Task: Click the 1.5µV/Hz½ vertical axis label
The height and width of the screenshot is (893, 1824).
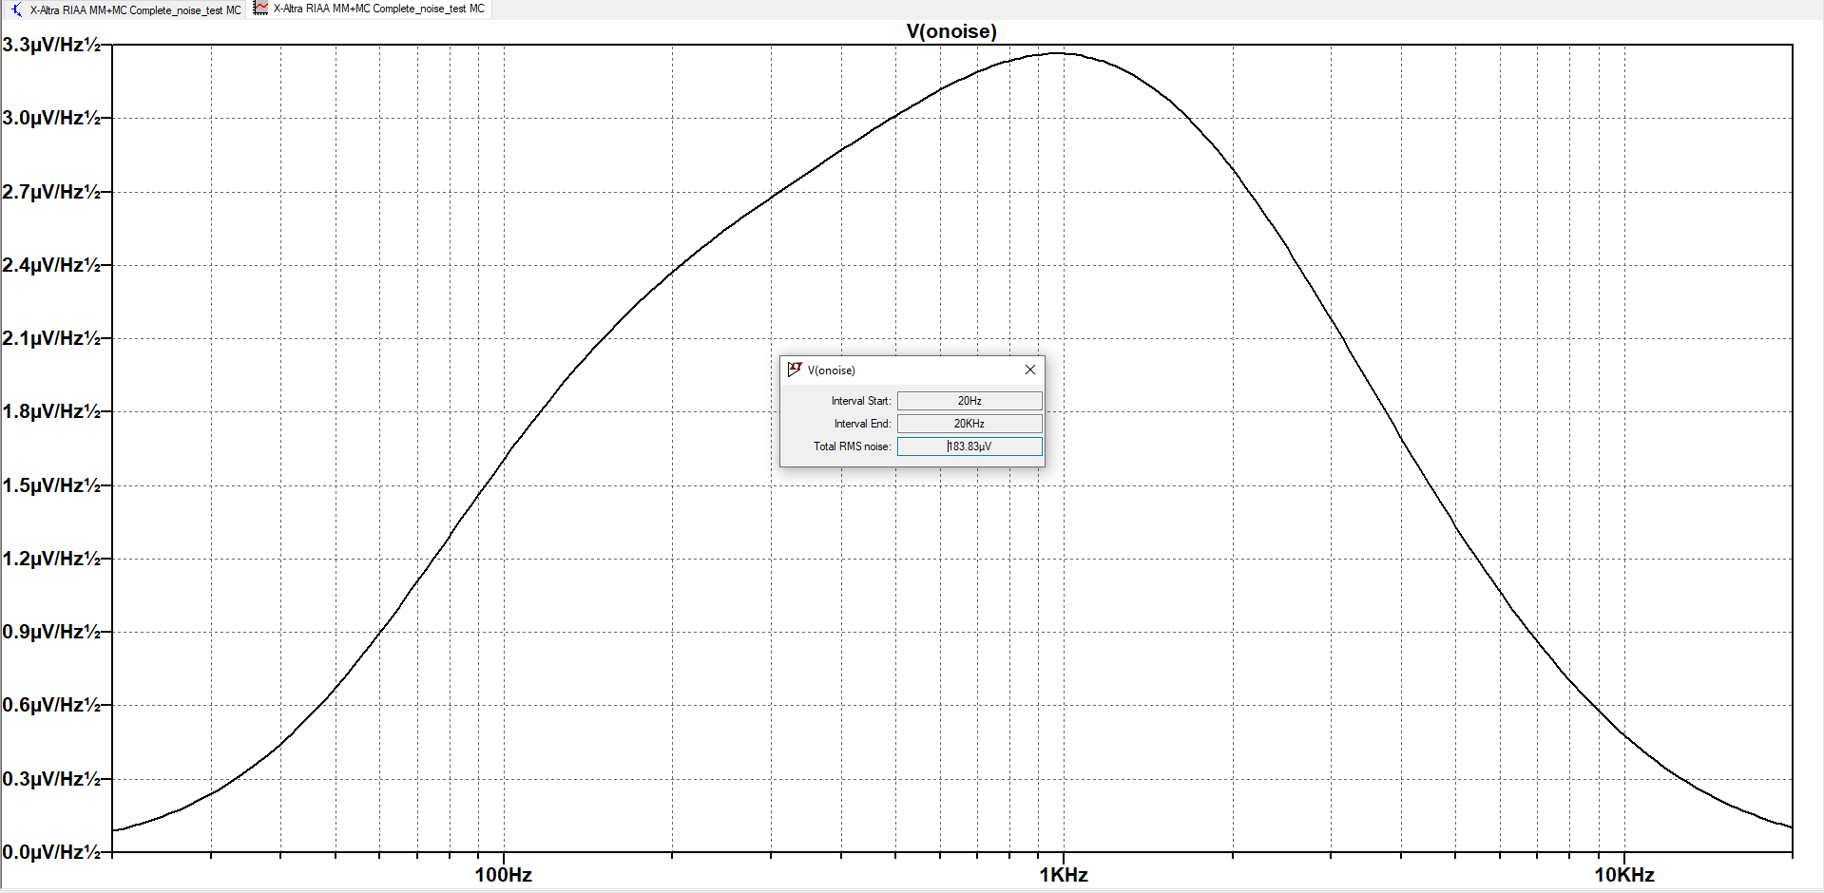Action: coord(51,485)
